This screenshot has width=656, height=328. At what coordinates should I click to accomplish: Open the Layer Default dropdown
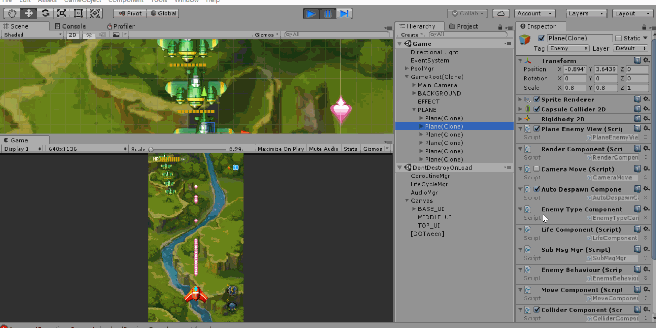(x=631, y=48)
